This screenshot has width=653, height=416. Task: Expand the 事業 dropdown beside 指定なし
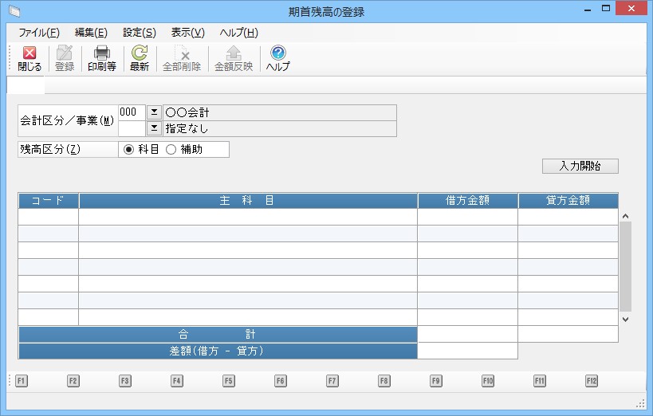pyautogui.click(x=155, y=128)
